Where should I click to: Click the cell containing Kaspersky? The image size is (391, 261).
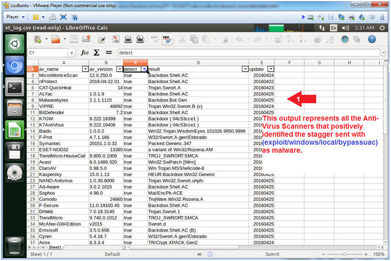(64, 174)
